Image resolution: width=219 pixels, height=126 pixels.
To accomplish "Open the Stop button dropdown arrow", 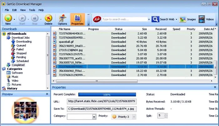I will click(x=41, y=19).
